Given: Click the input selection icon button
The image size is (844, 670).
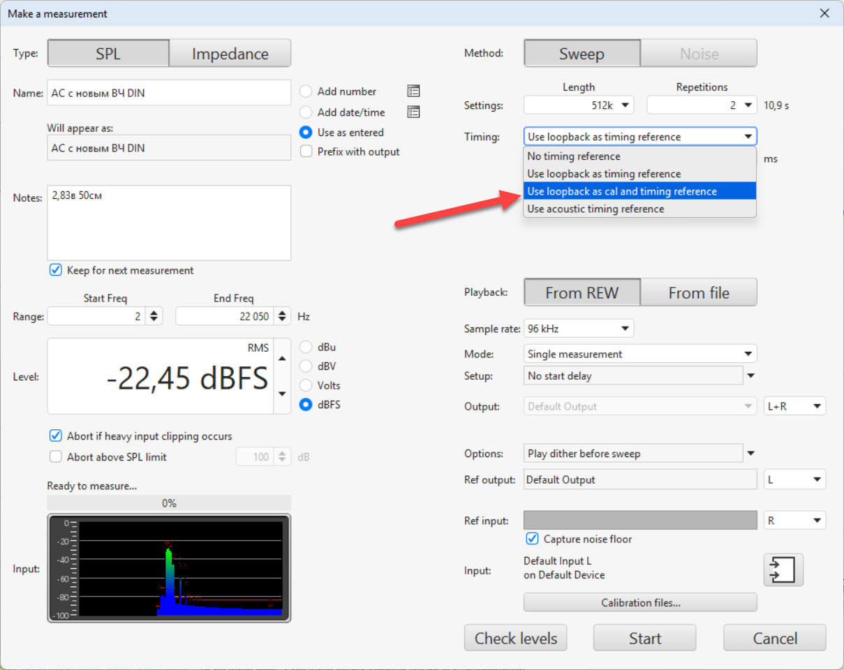Looking at the screenshot, I should point(783,569).
